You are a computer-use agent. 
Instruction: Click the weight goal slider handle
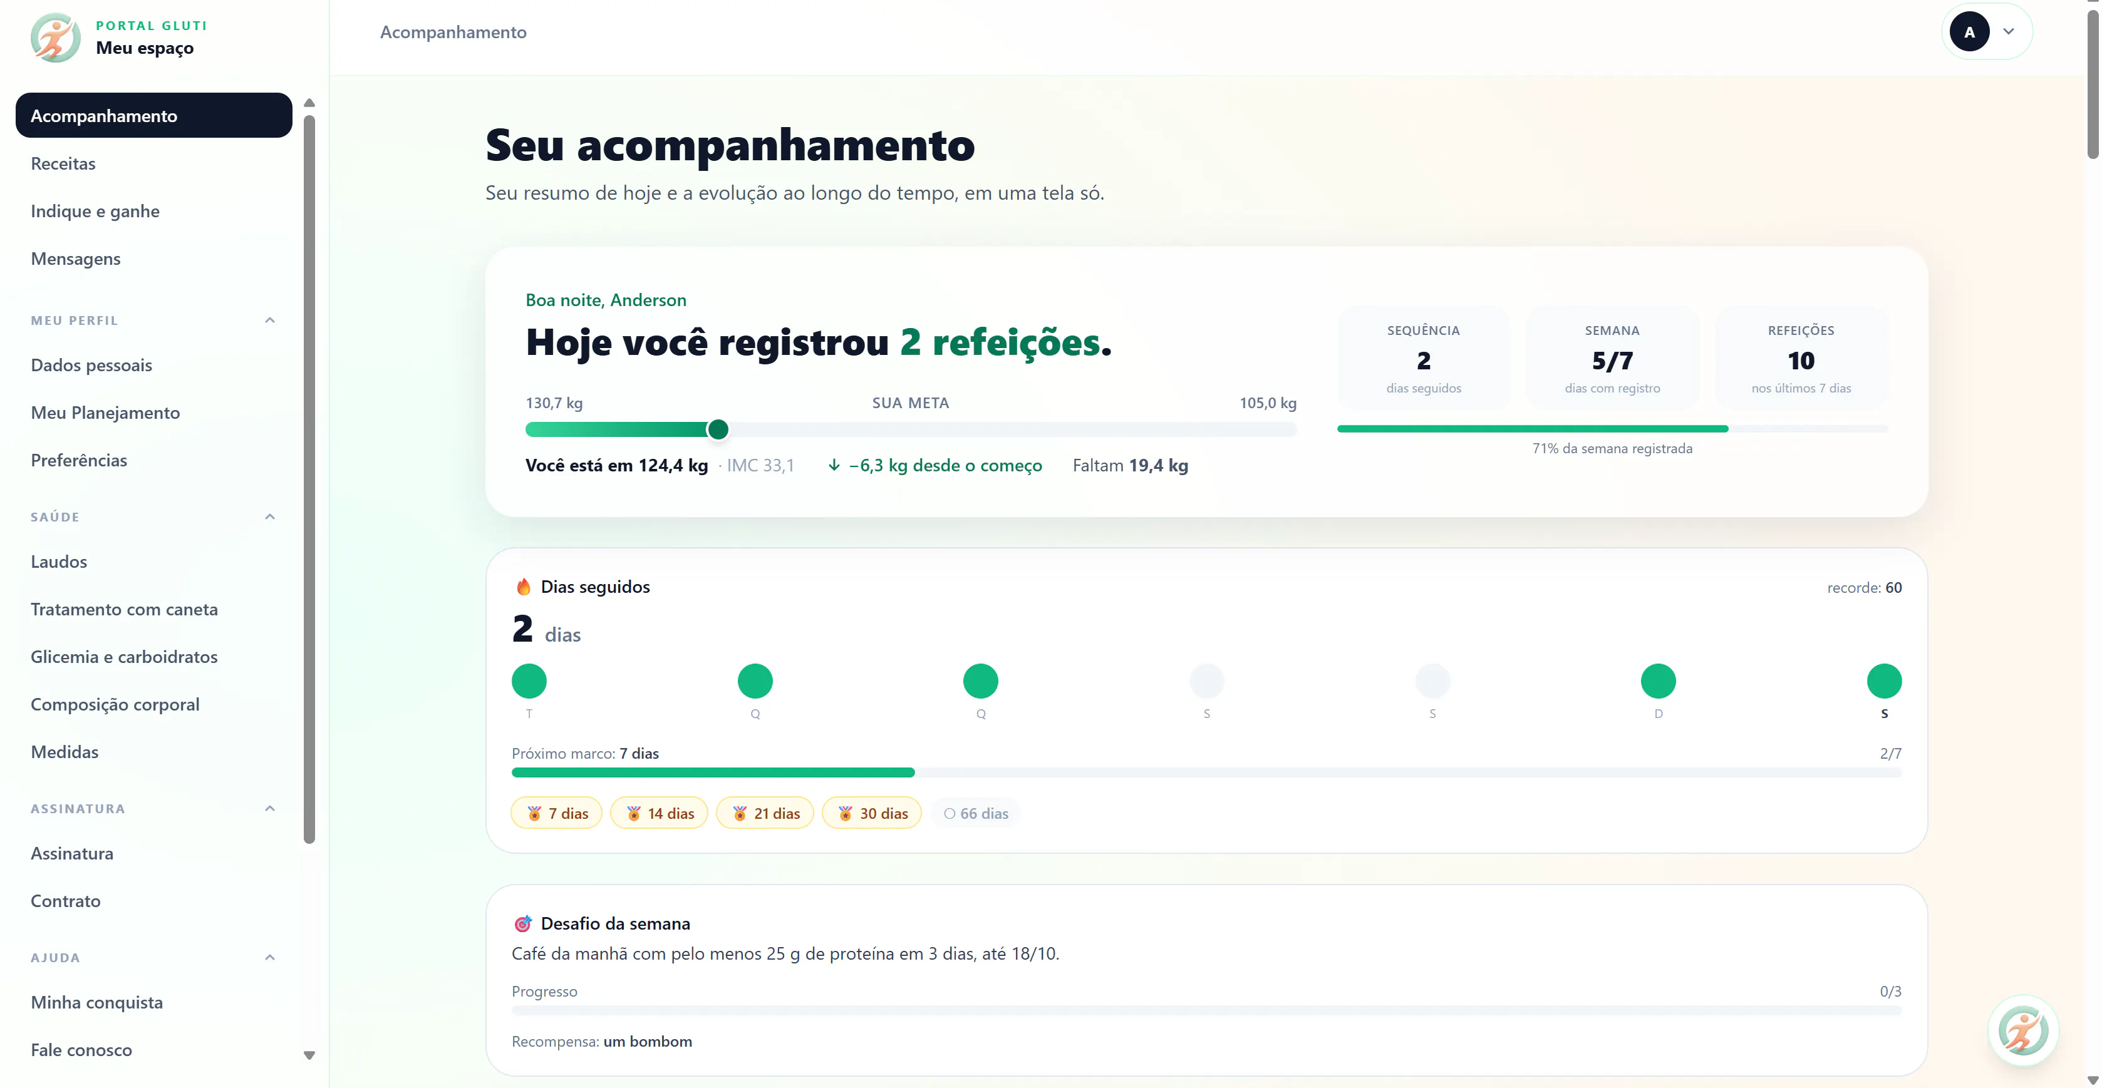tap(718, 429)
